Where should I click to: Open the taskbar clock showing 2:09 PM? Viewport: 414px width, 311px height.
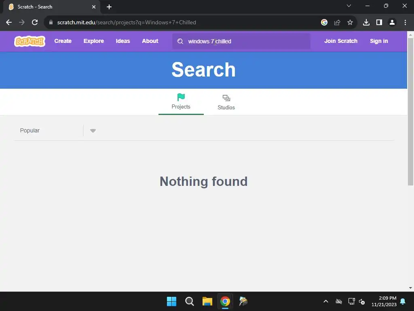tap(384, 301)
